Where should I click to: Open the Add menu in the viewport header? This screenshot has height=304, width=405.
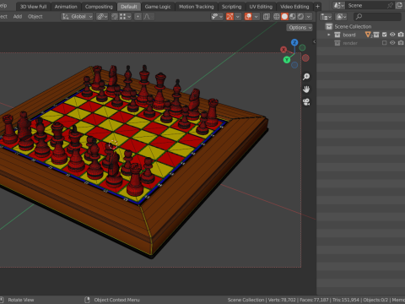(x=18, y=17)
